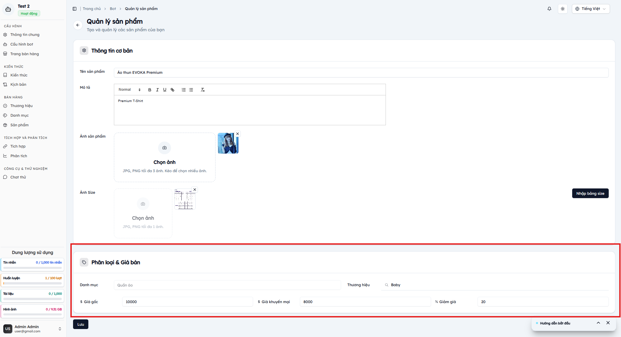Toggle italic formatting
Screen dimensions: 621x337
tap(157, 90)
